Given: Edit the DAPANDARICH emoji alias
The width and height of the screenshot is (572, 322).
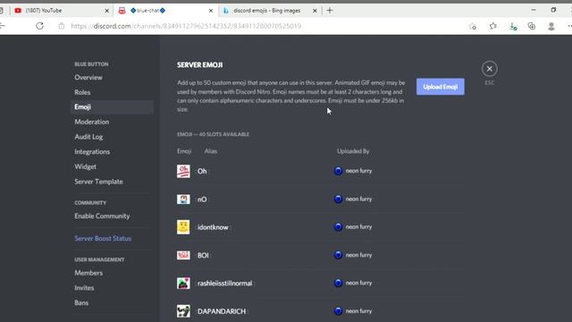Looking at the screenshot, I should pos(222,311).
